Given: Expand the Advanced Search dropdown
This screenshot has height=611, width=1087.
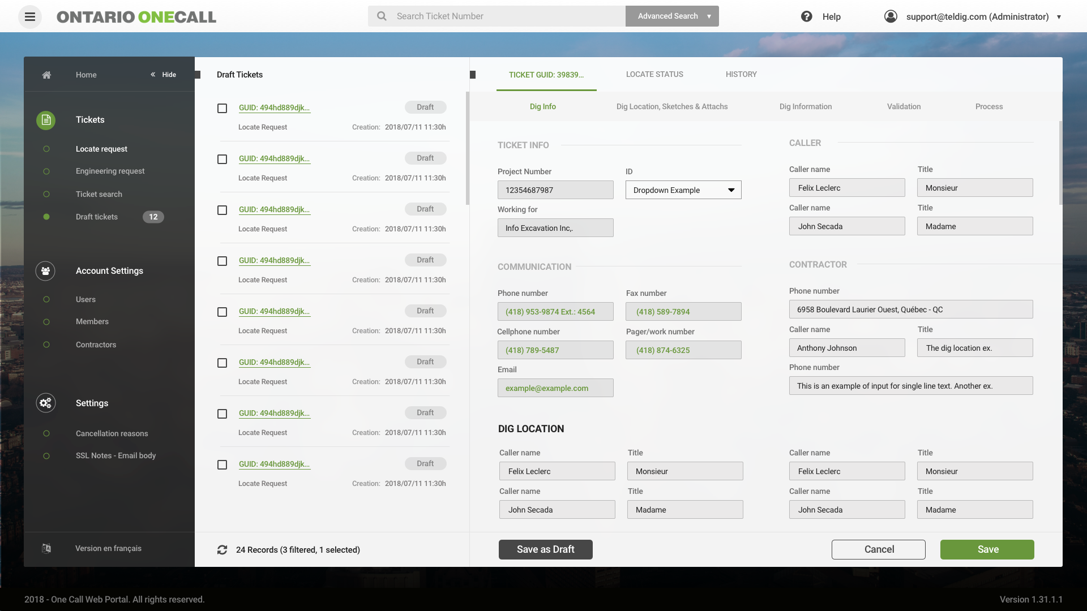Looking at the screenshot, I should click(708, 16).
